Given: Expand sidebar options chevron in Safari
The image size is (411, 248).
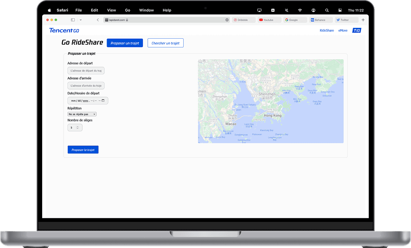Looking at the screenshot, I should tap(81, 20).
